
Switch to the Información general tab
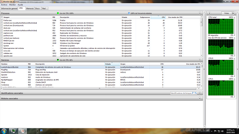click(x=9, y=9)
